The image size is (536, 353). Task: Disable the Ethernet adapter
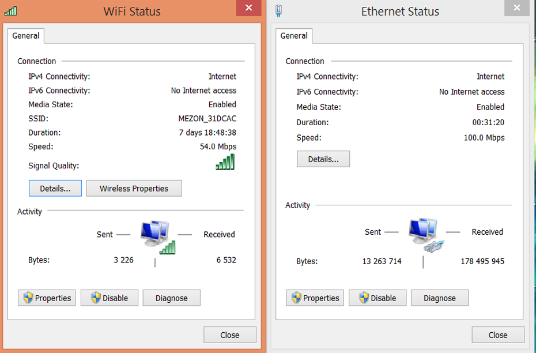pyautogui.click(x=378, y=298)
